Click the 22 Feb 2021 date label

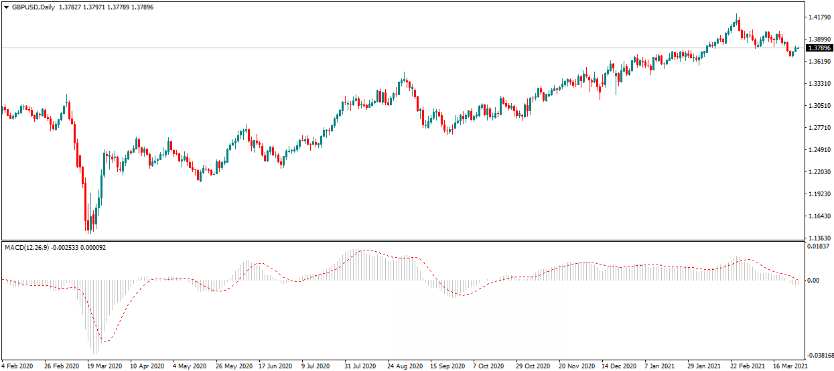747,366
